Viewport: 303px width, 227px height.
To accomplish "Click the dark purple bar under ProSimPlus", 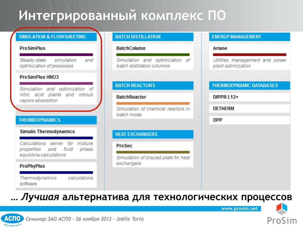I will (x=56, y=55).
